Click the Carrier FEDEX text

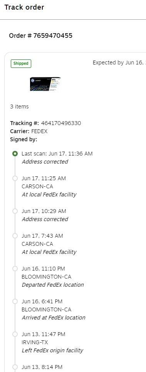(29, 131)
